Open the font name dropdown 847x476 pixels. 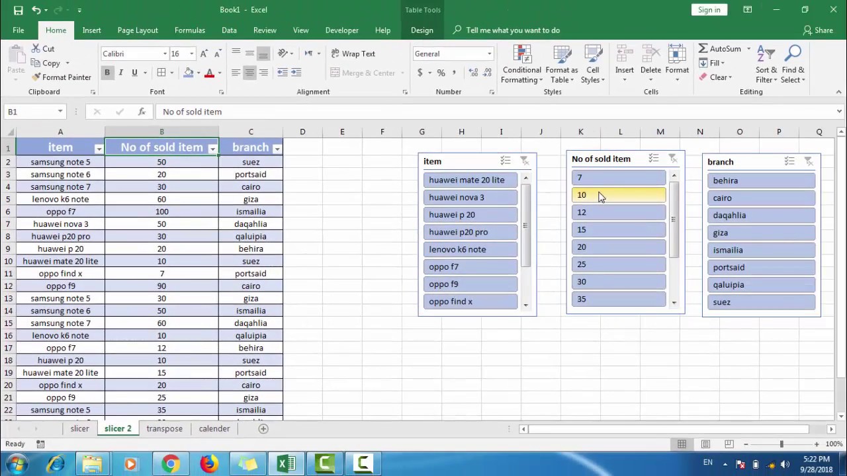click(165, 54)
